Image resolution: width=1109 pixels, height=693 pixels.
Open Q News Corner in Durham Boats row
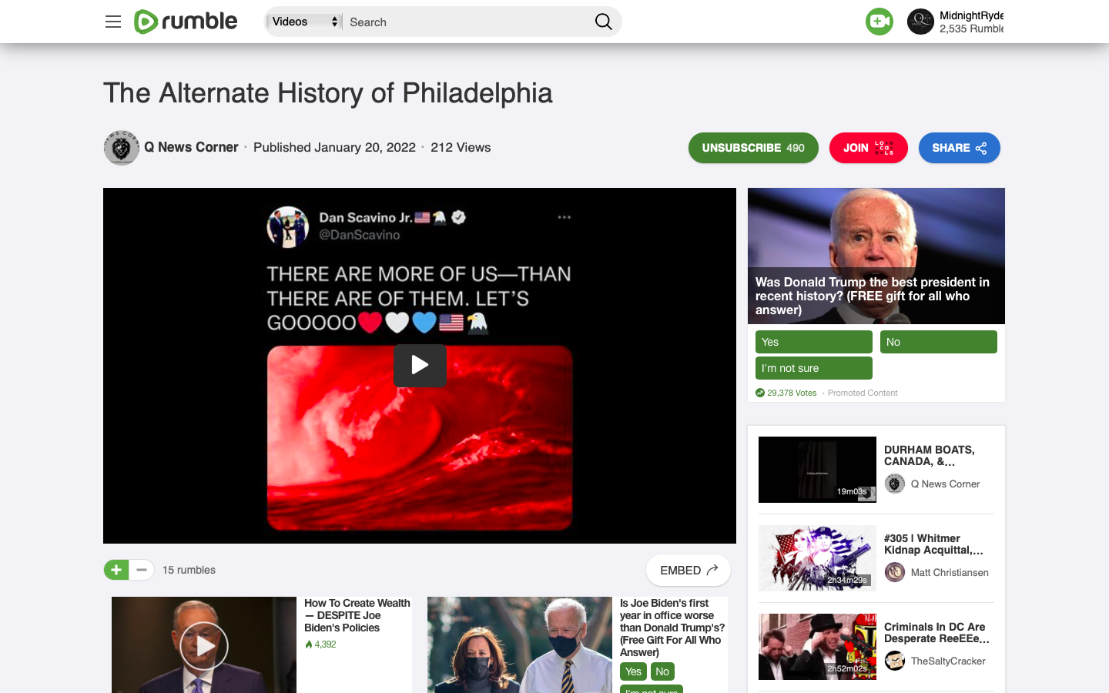pyautogui.click(x=945, y=484)
